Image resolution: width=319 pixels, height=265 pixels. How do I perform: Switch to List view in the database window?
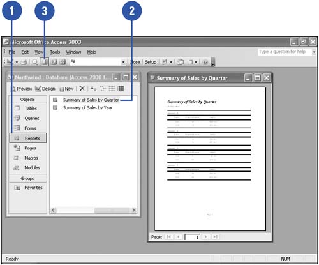tap(112, 89)
